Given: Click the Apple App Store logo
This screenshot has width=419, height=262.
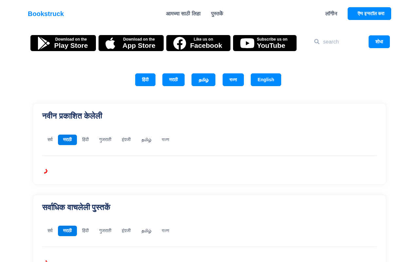Looking at the screenshot, I should 110,43.
